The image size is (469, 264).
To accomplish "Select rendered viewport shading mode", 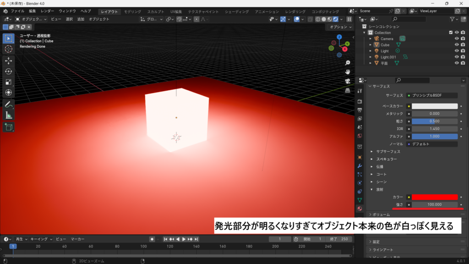I will (x=336, y=19).
